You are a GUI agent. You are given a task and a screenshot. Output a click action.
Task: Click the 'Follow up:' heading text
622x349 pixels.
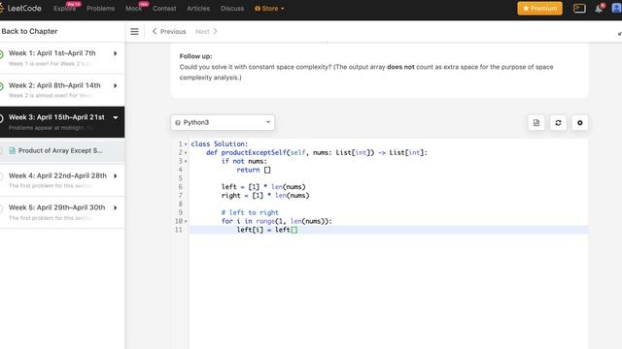pyautogui.click(x=195, y=56)
